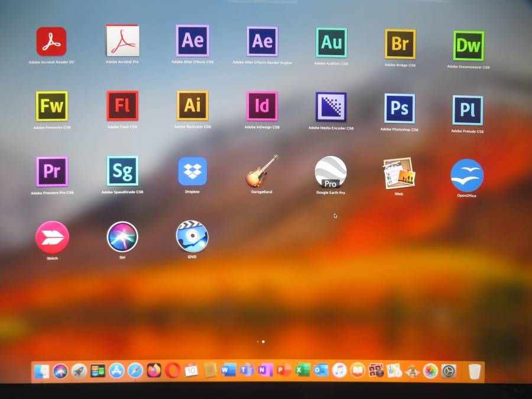Viewport: 532px width, 399px height.
Task: Open Finder from the Dock
Action: click(x=42, y=372)
